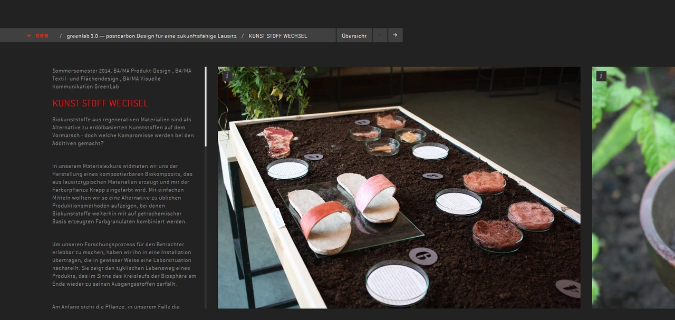Screen dimensions: 675x320
Task: Open the Übersicht overview button
Action: (x=354, y=36)
